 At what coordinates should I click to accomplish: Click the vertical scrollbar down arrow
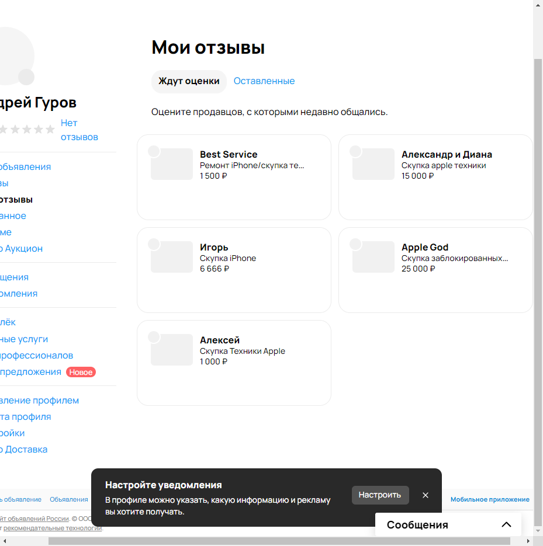pyautogui.click(x=538, y=531)
